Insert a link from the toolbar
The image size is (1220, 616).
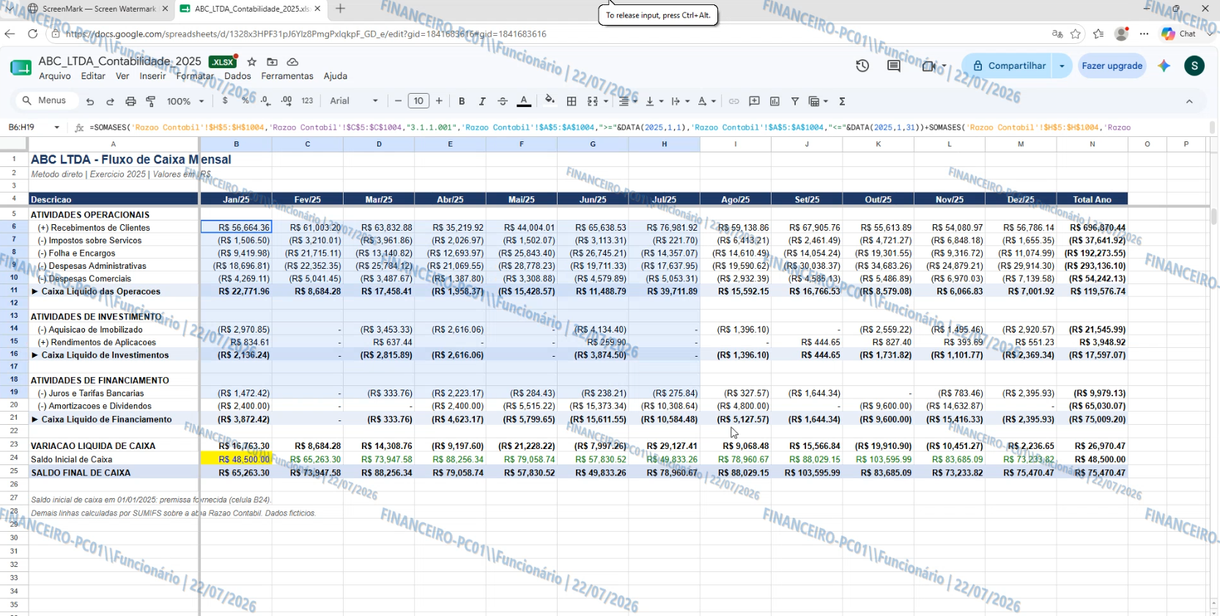tap(733, 101)
